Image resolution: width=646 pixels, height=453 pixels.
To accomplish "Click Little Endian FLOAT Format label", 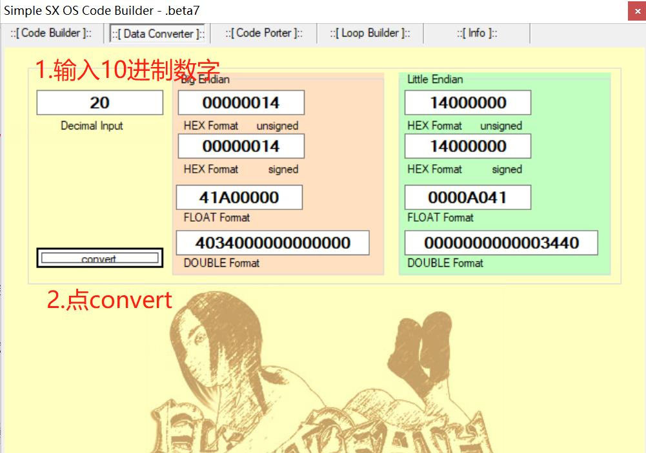I will 440,218.
